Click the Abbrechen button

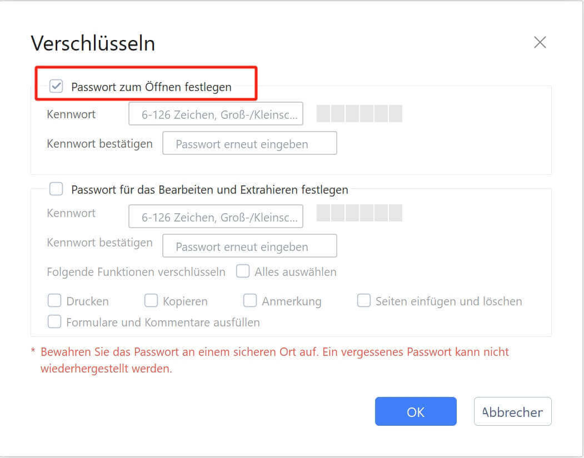click(512, 411)
